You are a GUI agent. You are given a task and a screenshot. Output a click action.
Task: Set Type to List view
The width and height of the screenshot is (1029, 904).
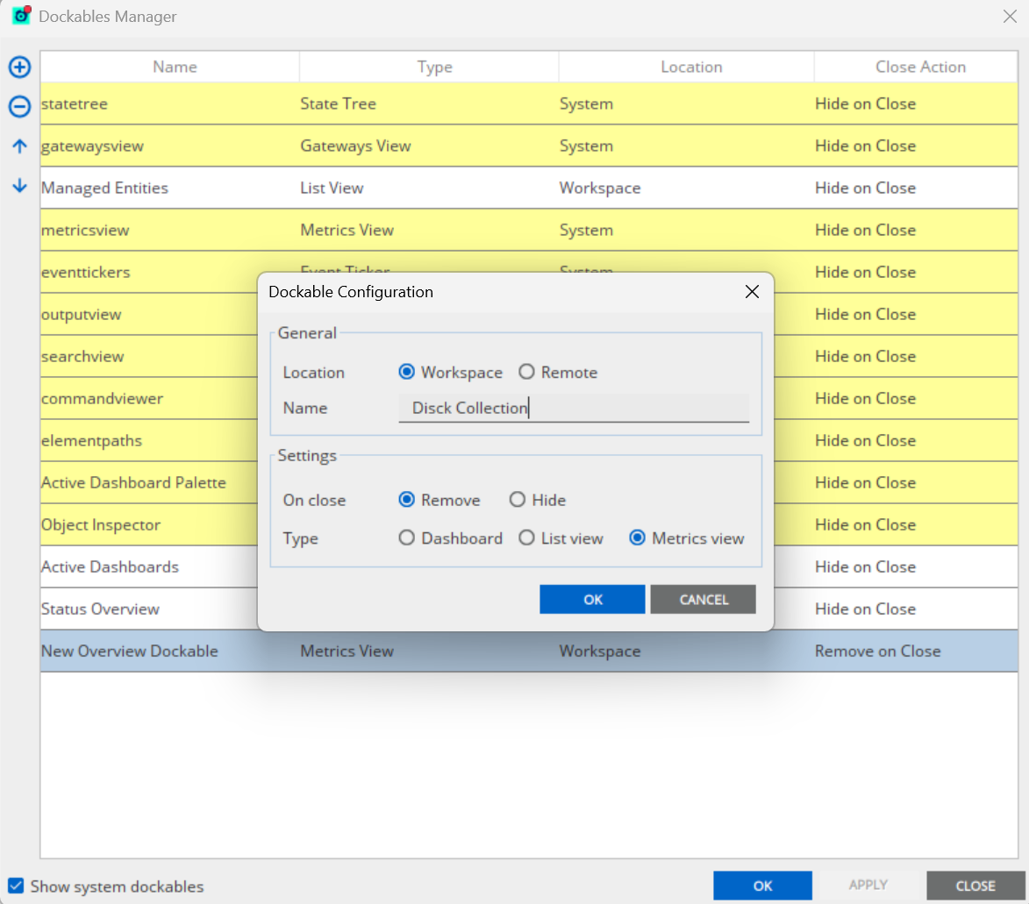pos(526,538)
